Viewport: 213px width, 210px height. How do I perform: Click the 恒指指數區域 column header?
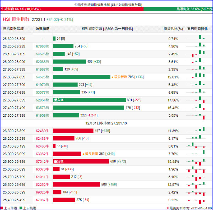tap(13, 29)
